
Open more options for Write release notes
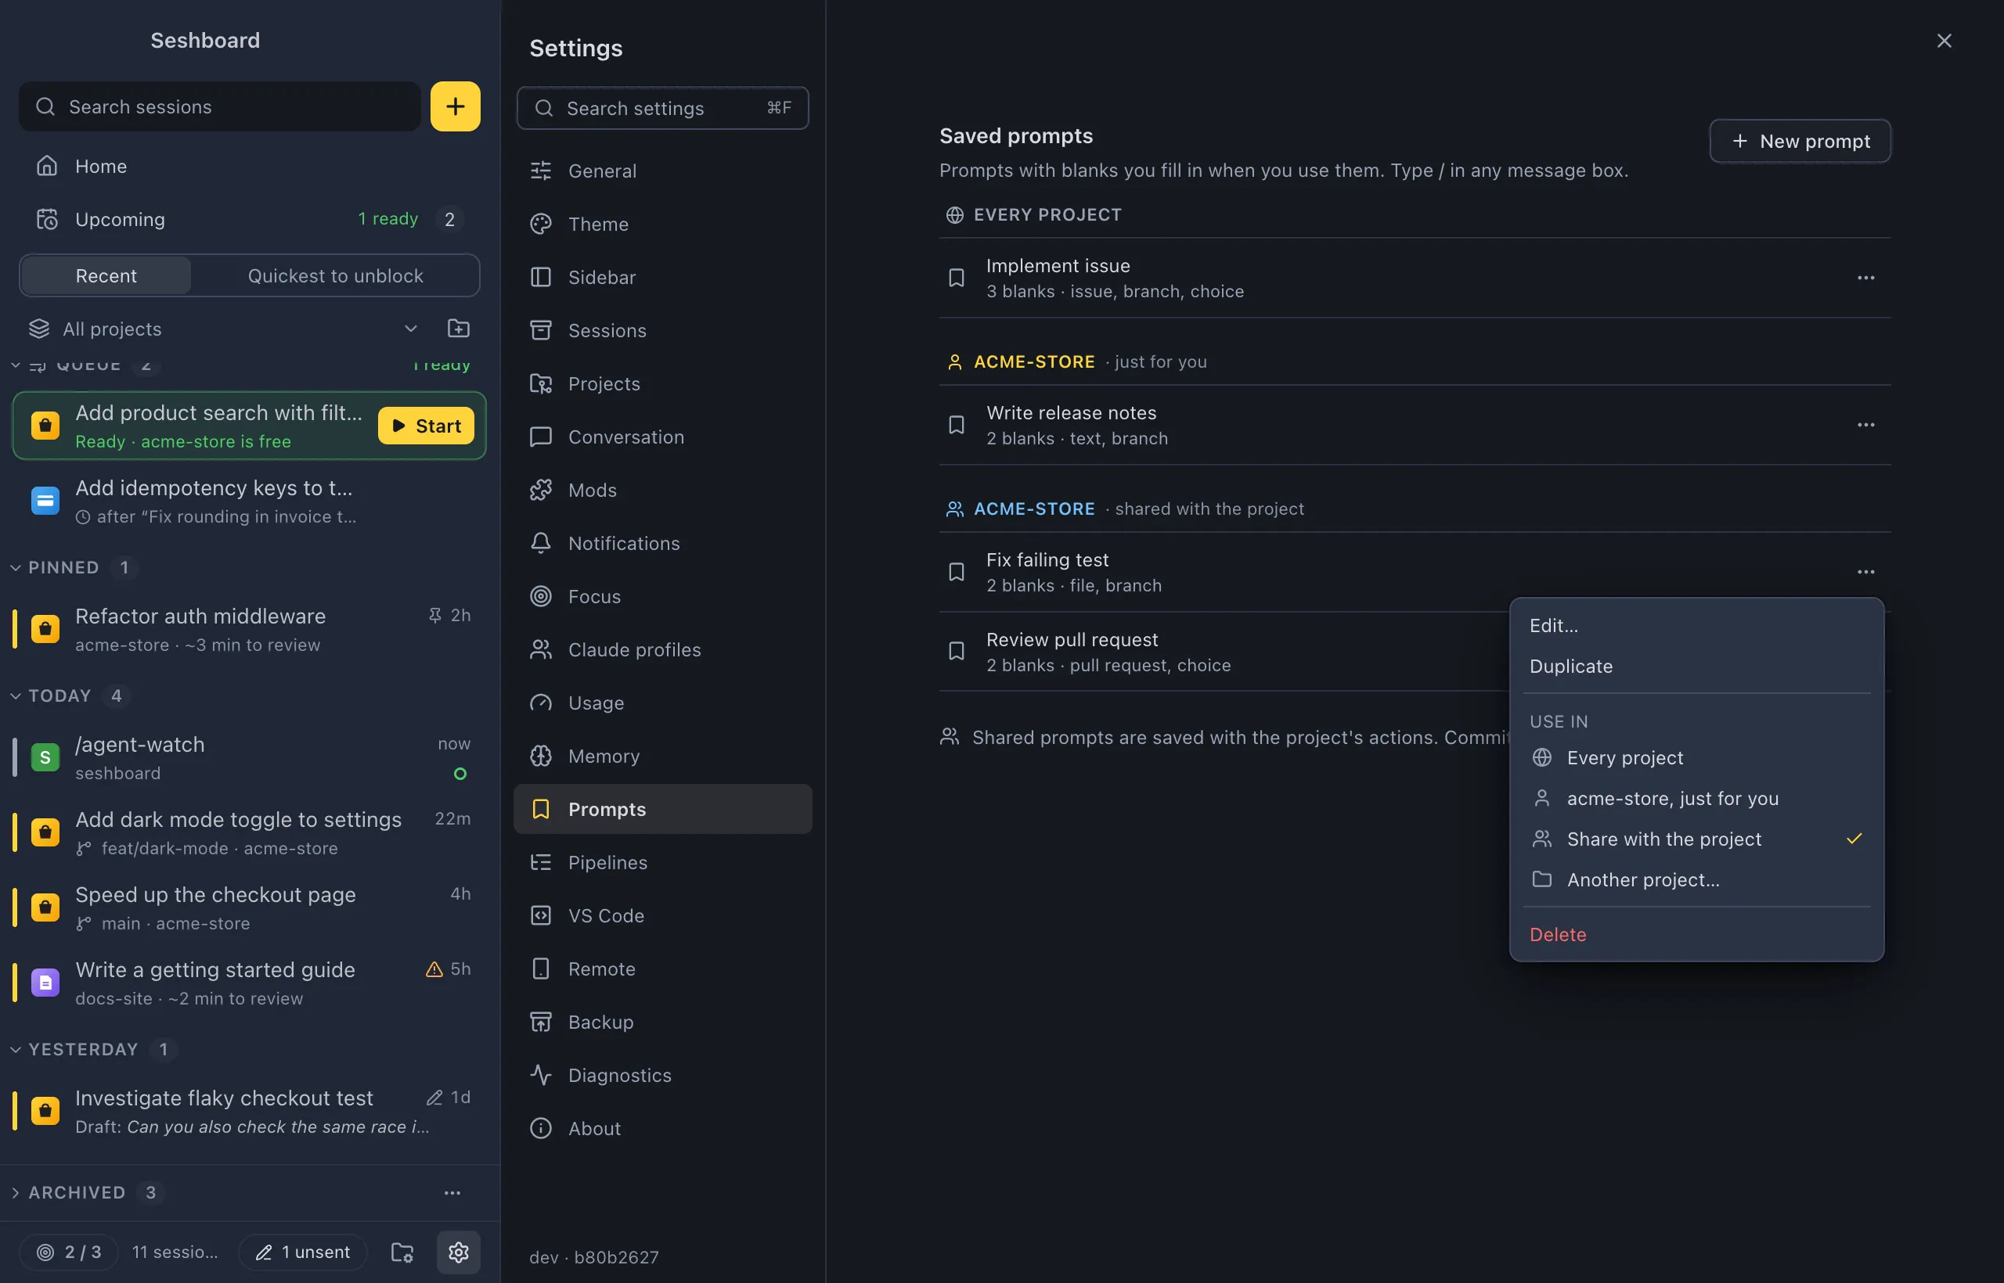click(x=1865, y=425)
